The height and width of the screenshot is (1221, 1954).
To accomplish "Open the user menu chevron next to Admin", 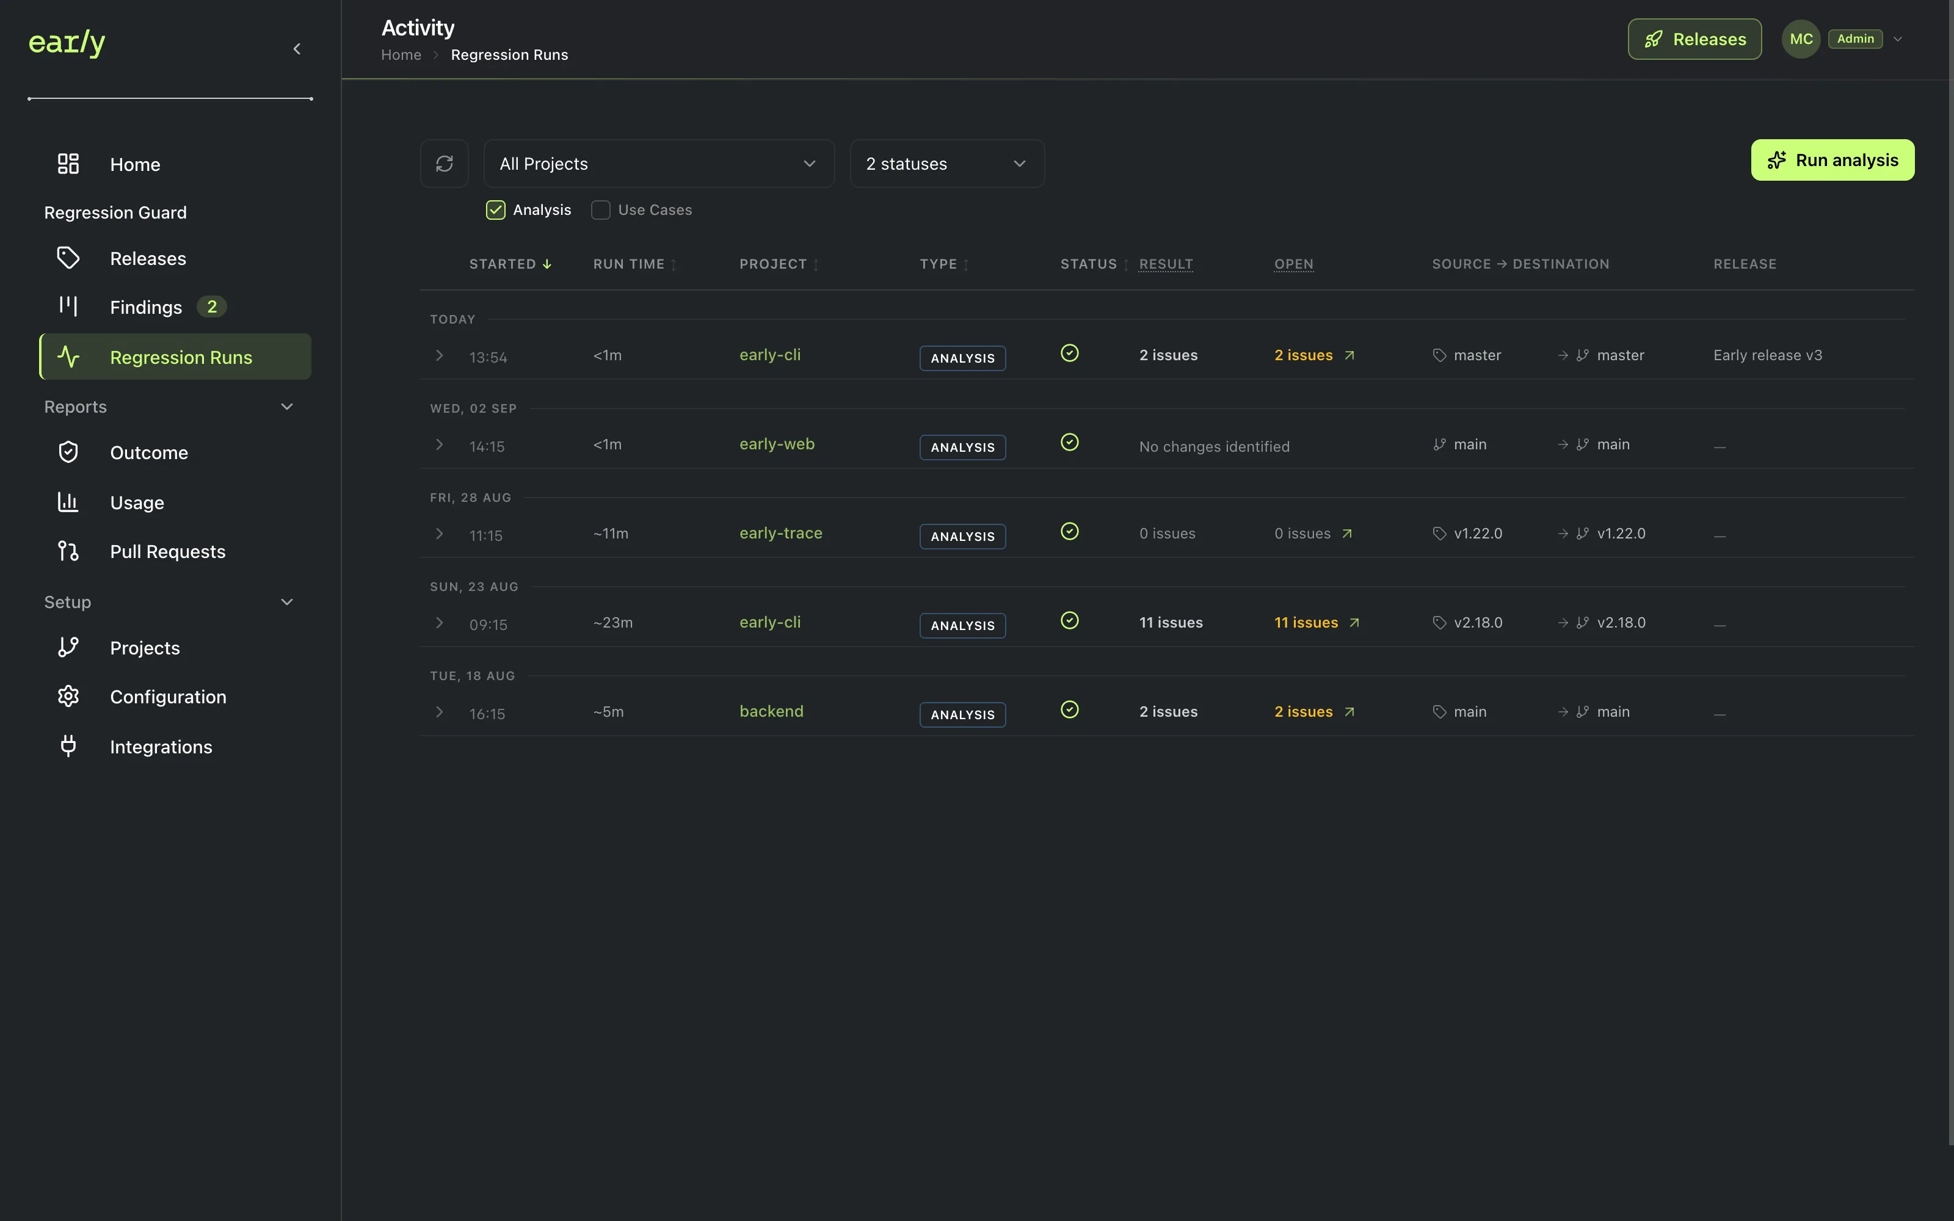I will (1897, 38).
